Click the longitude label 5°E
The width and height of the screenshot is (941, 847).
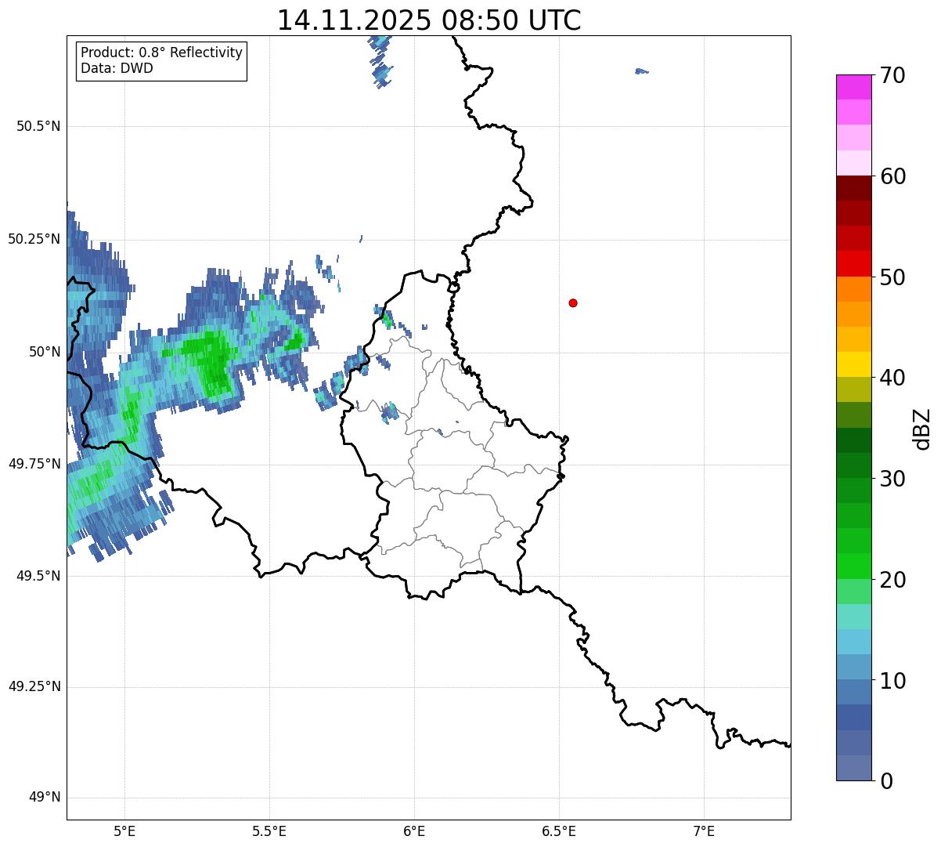[x=124, y=831]
